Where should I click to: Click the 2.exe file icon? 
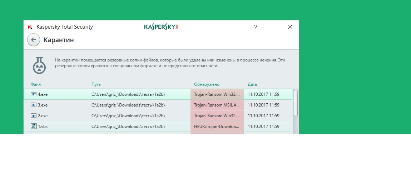tap(34, 116)
